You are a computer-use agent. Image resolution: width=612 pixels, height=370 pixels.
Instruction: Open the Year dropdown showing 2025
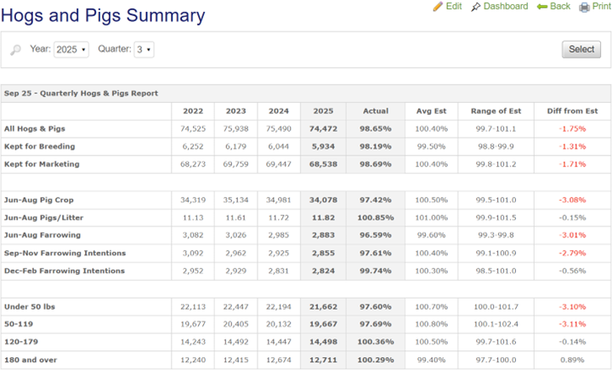coord(71,49)
